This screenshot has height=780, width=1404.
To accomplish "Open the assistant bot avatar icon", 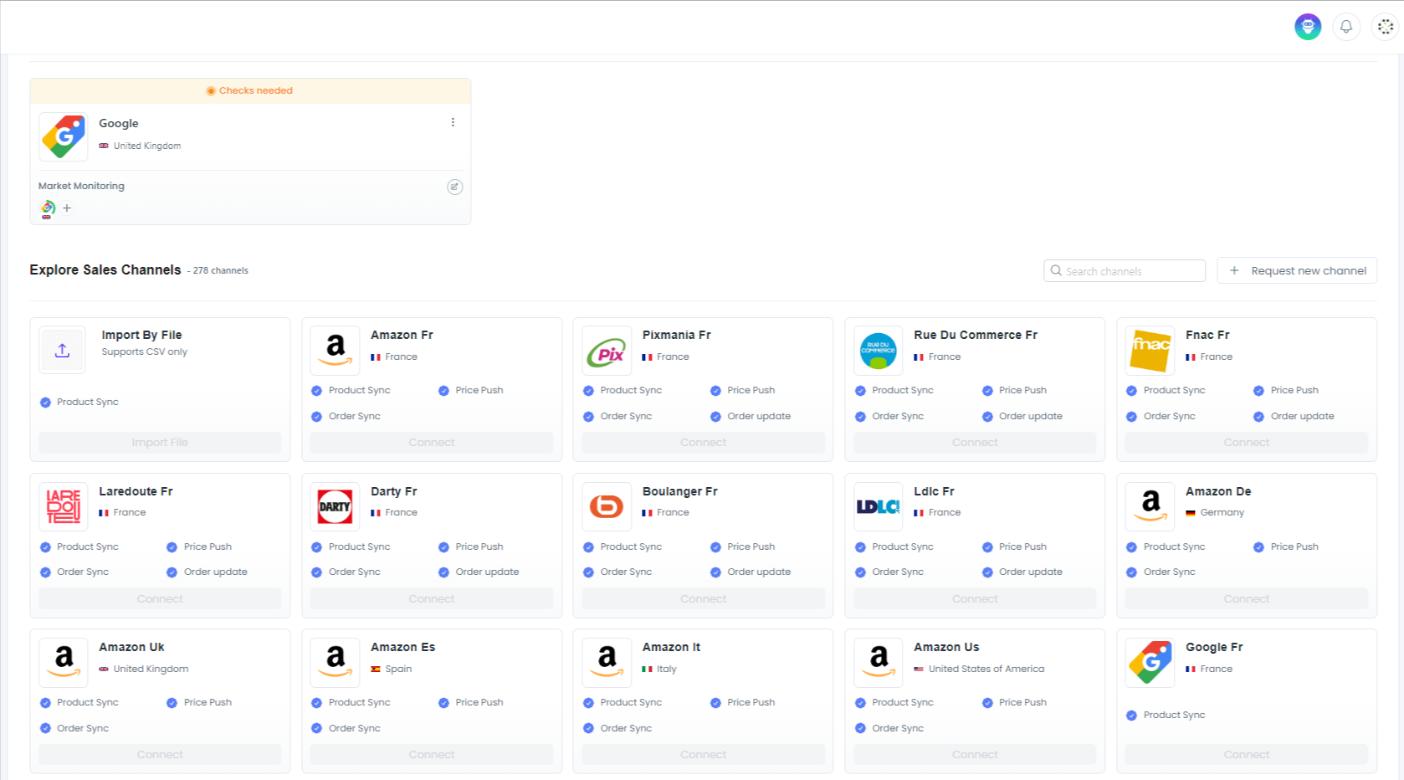I will [1308, 27].
